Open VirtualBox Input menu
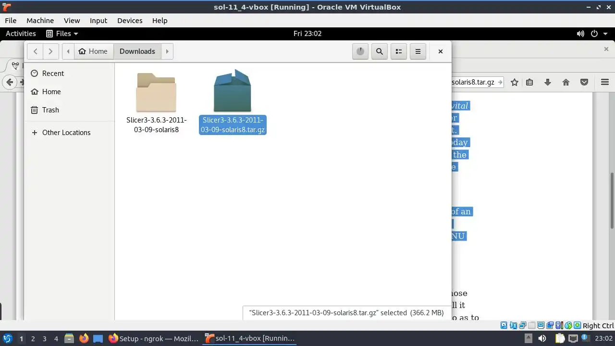 pos(98,21)
